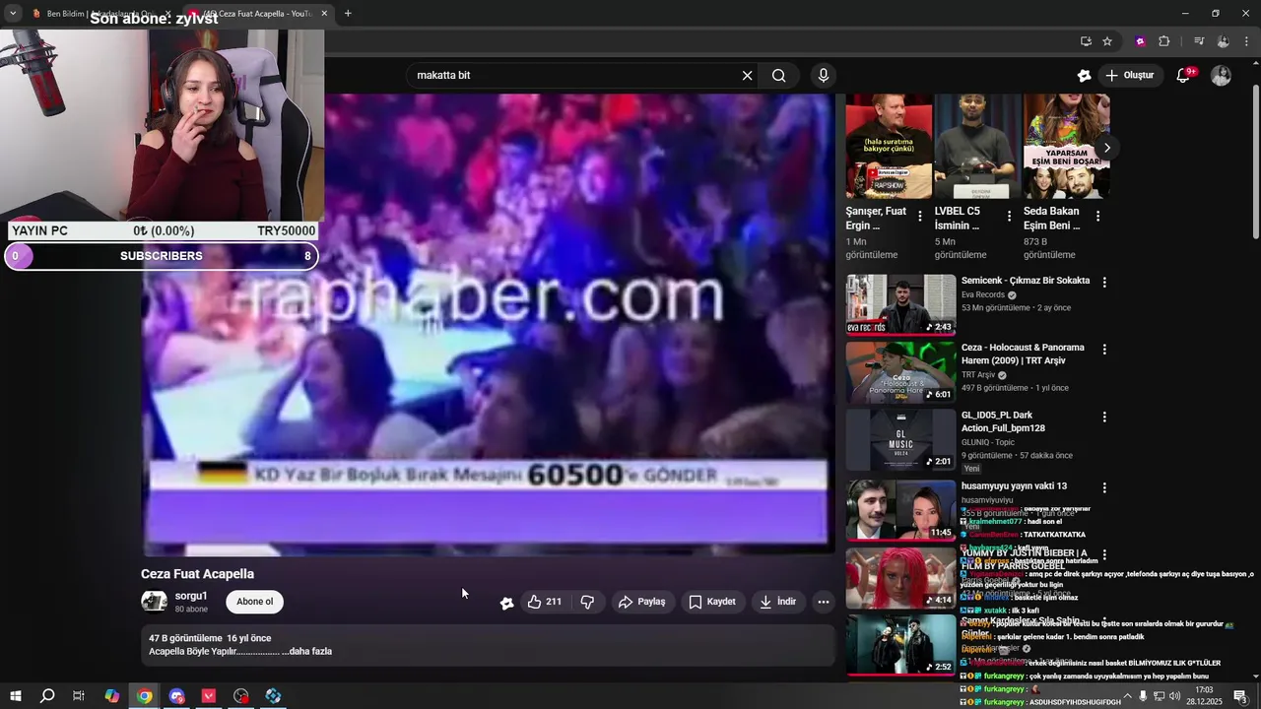Open Ceza - Holocaust & Panorama Harem title
Image resolution: width=1261 pixels, height=709 pixels.
tap(1023, 354)
